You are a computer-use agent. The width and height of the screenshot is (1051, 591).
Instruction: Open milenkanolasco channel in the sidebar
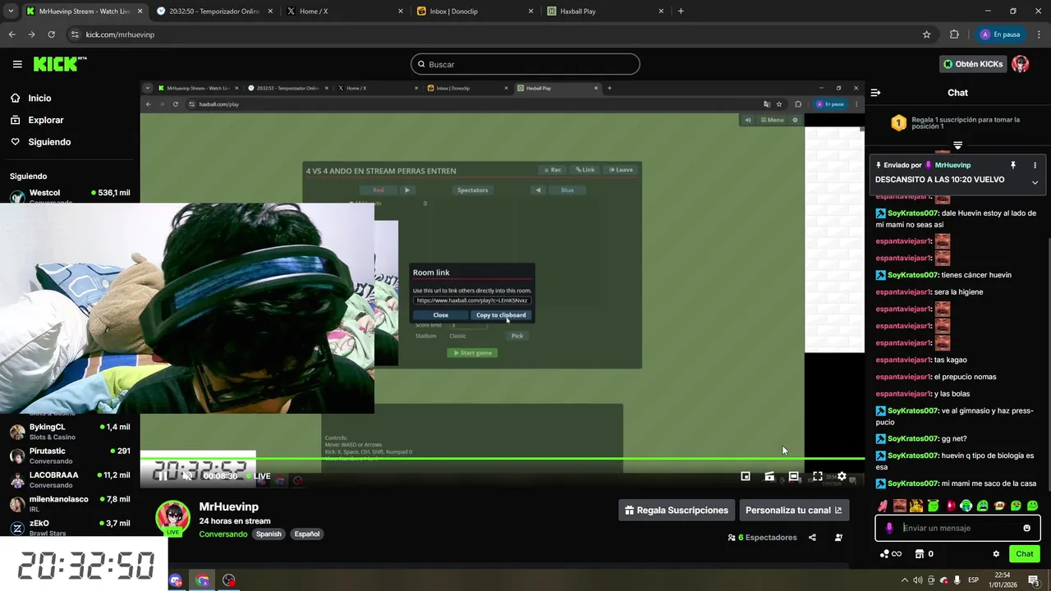(x=70, y=503)
